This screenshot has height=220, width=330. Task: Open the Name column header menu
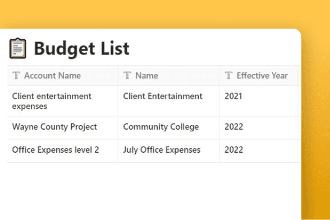pos(169,76)
